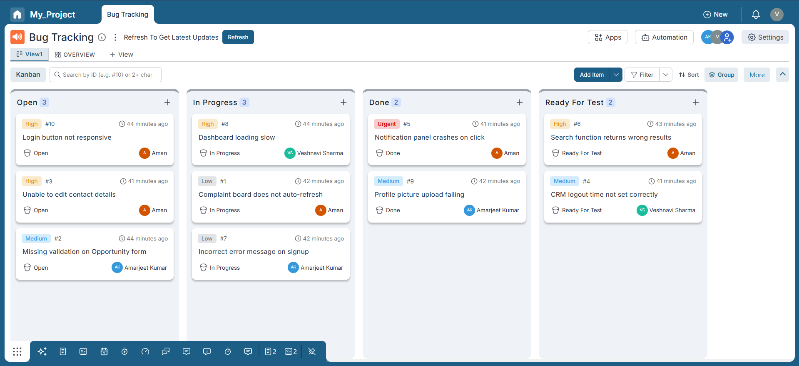Unpin the bottom toolbar with crossed pin icon
Image resolution: width=799 pixels, height=366 pixels.
(312, 351)
